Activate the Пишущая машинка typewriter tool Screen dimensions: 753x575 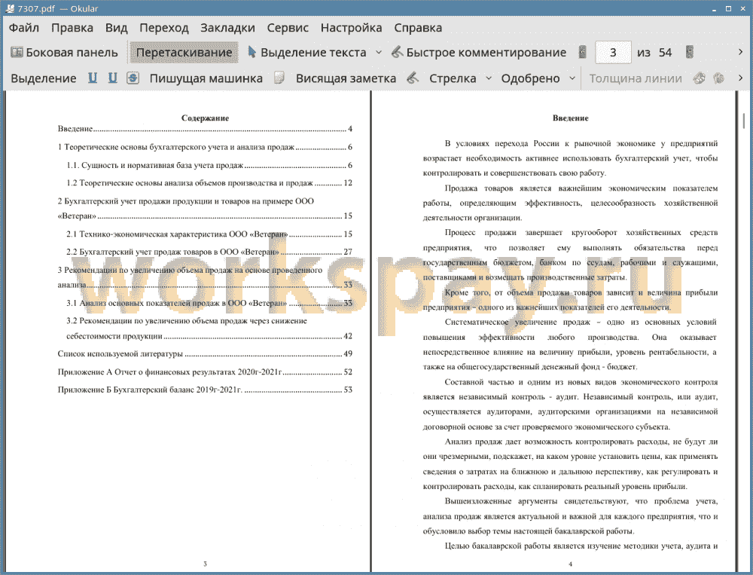pyautogui.click(x=206, y=78)
